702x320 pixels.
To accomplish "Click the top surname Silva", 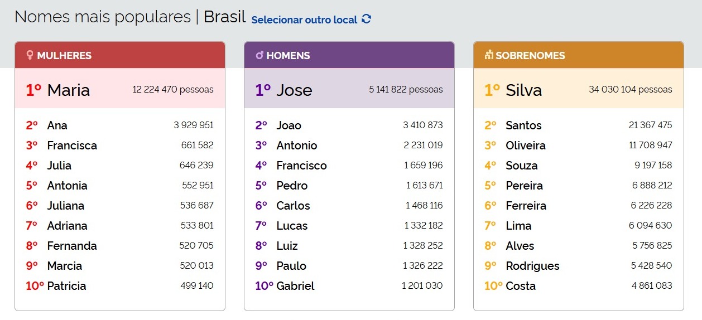I will [523, 90].
